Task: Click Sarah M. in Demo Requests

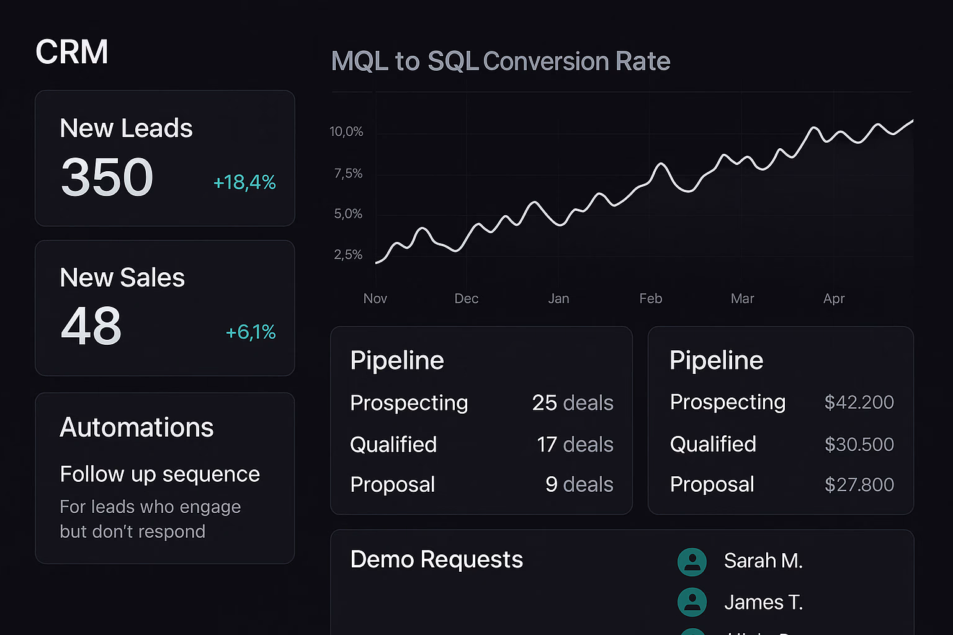Action: (x=763, y=561)
